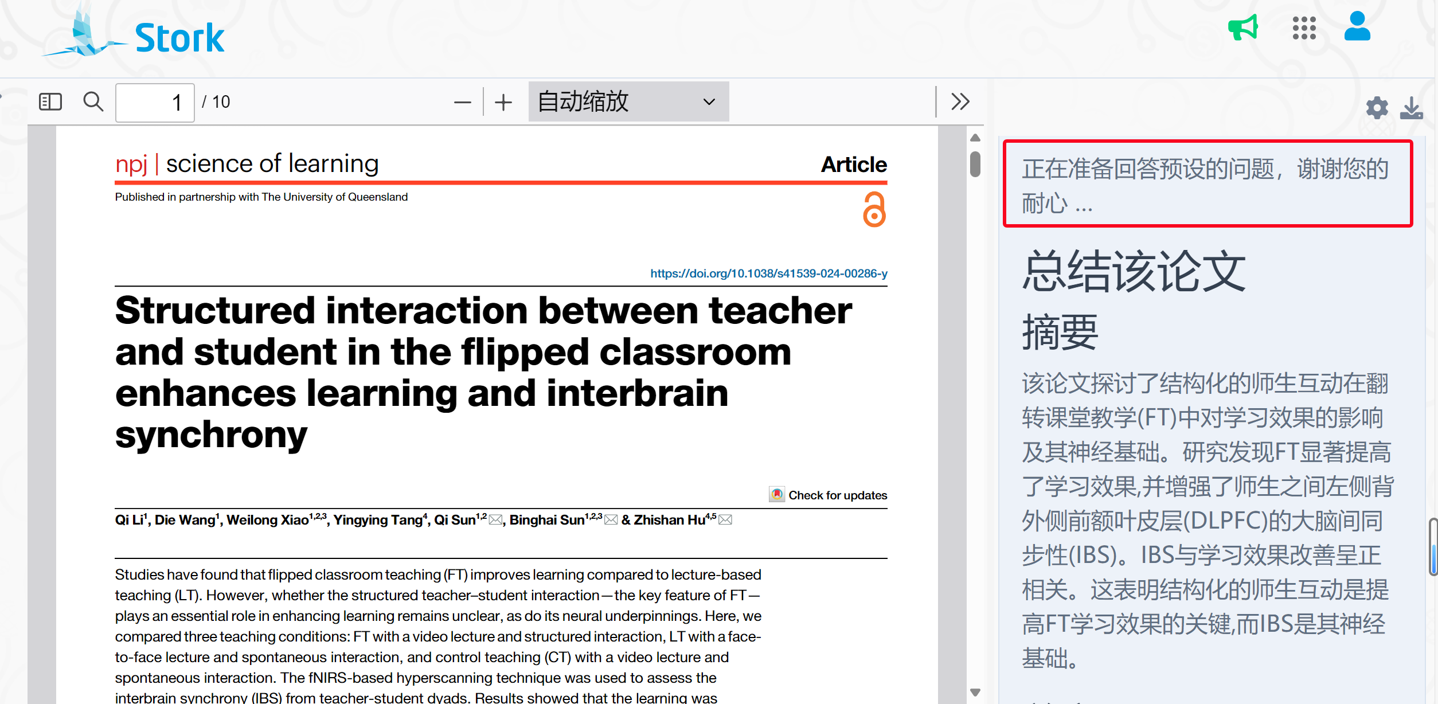This screenshot has height=704, width=1438.
Task: Download using the download icon
Action: (1411, 108)
